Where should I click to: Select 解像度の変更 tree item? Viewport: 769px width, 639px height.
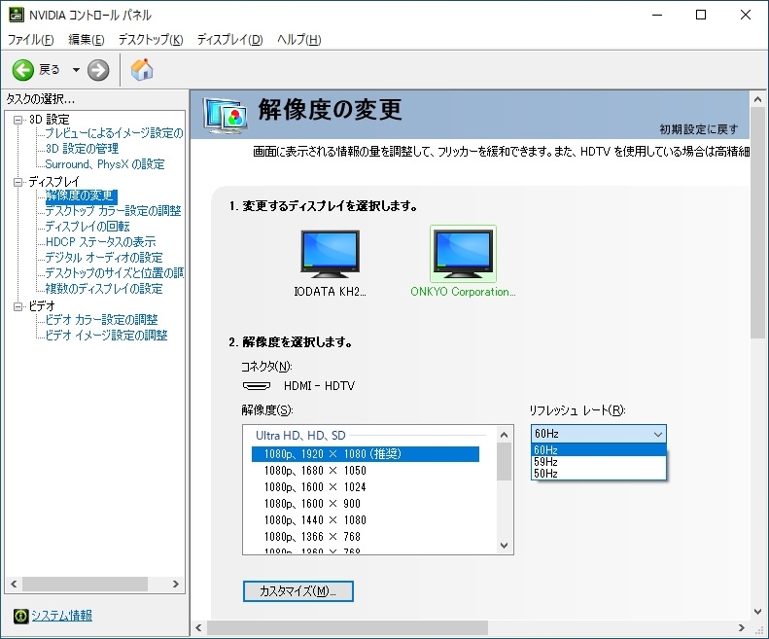[x=81, y=195]
